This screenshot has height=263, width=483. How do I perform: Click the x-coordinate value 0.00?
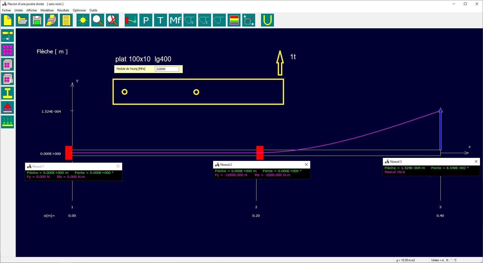click(x=72, y=216)
